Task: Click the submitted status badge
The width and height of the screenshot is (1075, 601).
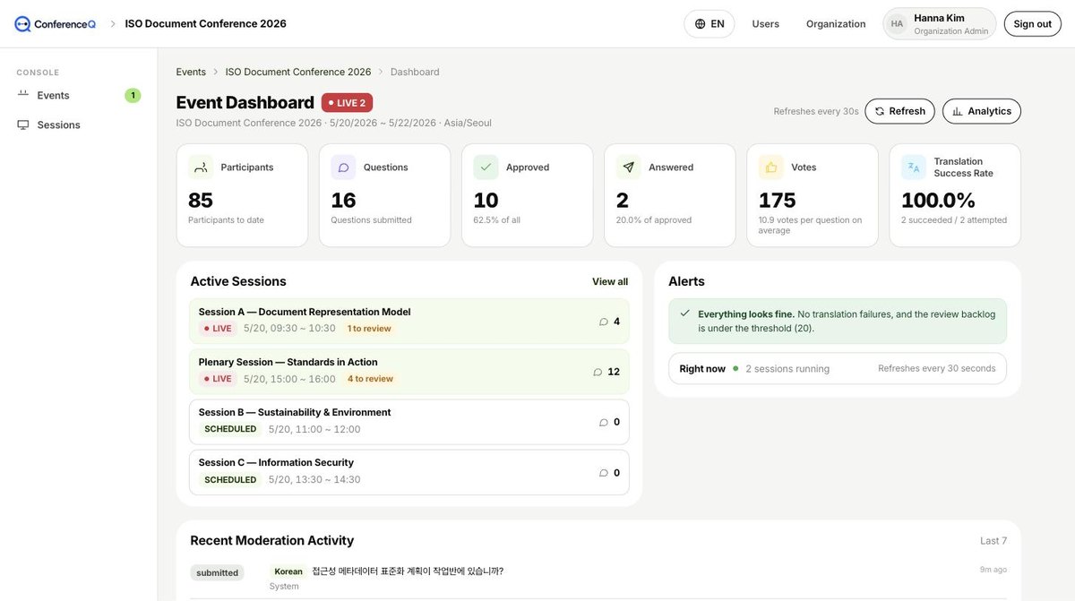Action: tap(217, 572)
